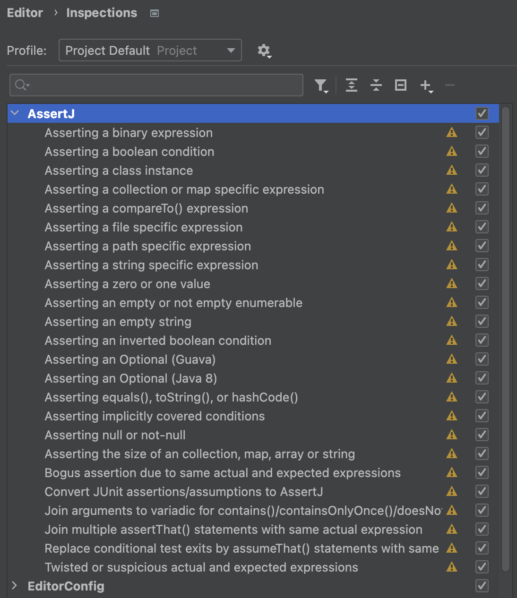This screenshot has height=598, width=517.
Task: Click the Expand All toolbar icon
Action: 352,85
